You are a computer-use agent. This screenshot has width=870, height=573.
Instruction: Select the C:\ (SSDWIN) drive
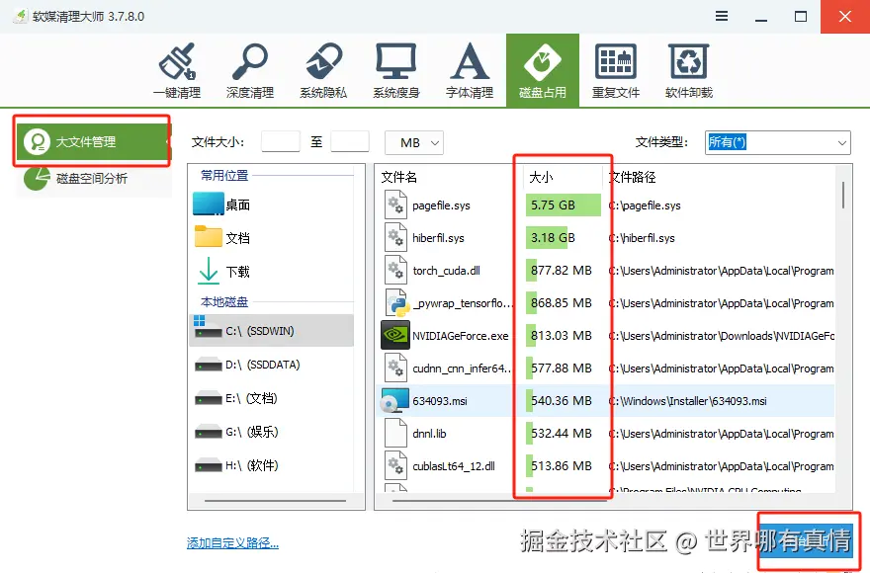click(x=271, y=331)
